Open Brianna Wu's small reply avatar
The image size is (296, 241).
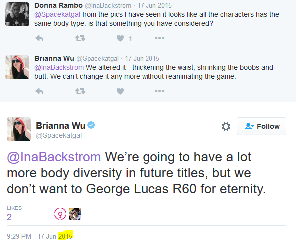(x=17, y=67)
